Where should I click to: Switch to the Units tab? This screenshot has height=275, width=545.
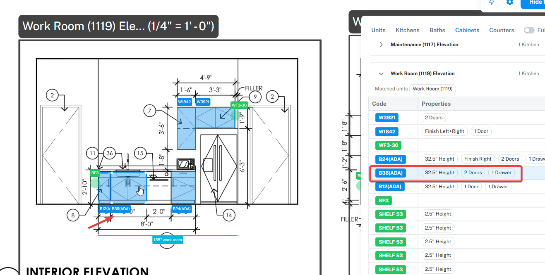378,30
